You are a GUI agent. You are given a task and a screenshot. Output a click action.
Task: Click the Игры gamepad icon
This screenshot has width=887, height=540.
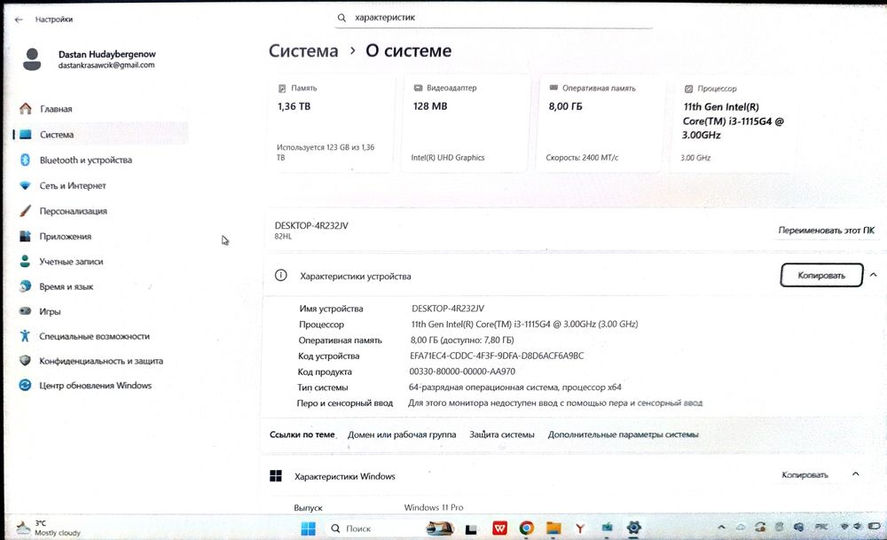click(25, 311)
